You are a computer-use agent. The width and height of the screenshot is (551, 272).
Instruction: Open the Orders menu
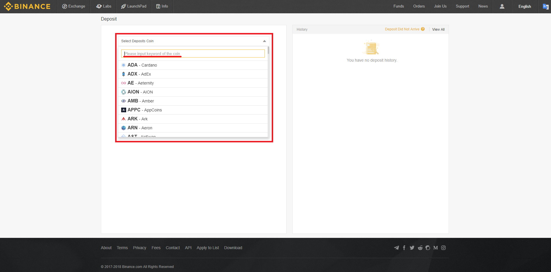coord(419,6)
